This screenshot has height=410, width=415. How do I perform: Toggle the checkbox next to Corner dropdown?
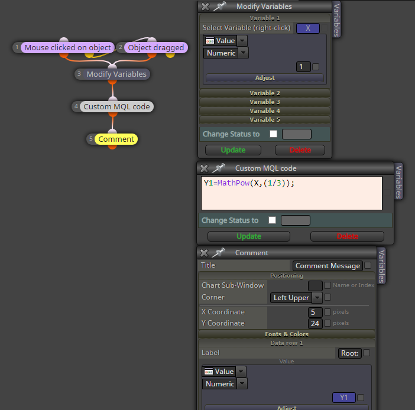[x=328, y=297]
